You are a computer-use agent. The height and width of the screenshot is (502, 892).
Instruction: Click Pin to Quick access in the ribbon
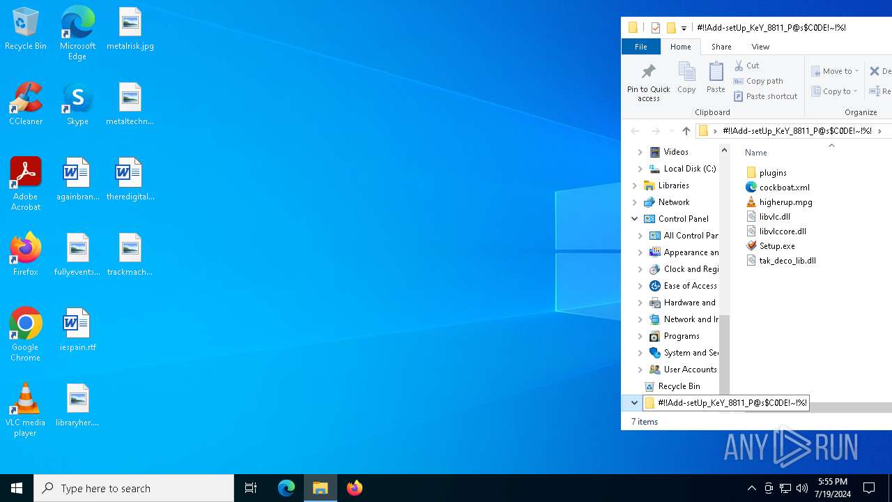click(648, 82)
